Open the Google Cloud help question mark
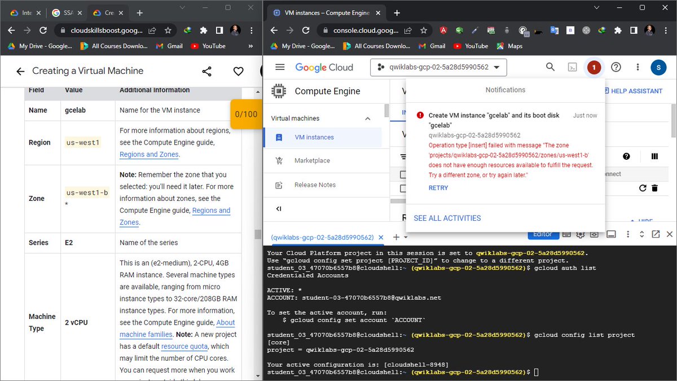Viewport: 677px width, 381px height. point(616,67)
